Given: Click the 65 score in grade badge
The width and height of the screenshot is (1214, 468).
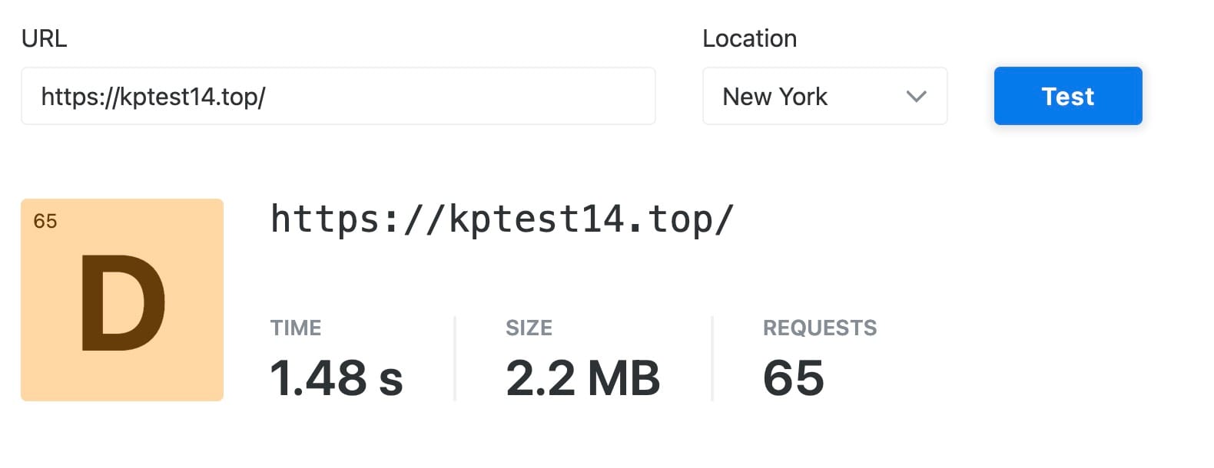Looking at the screenshot, I should click(45, 221).
